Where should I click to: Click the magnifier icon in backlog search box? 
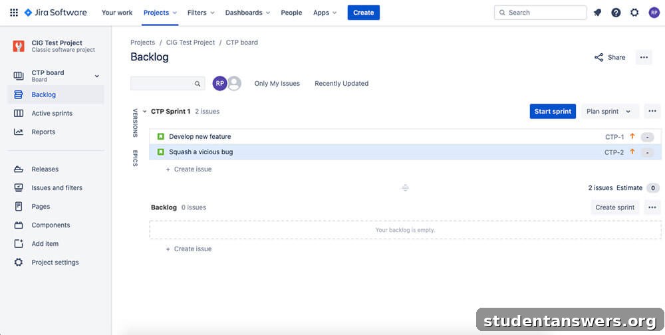198,84
